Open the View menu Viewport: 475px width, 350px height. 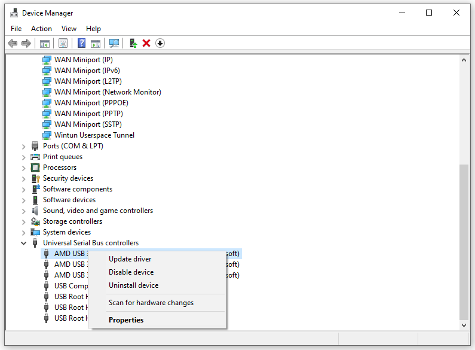click(x=69, y=28)
